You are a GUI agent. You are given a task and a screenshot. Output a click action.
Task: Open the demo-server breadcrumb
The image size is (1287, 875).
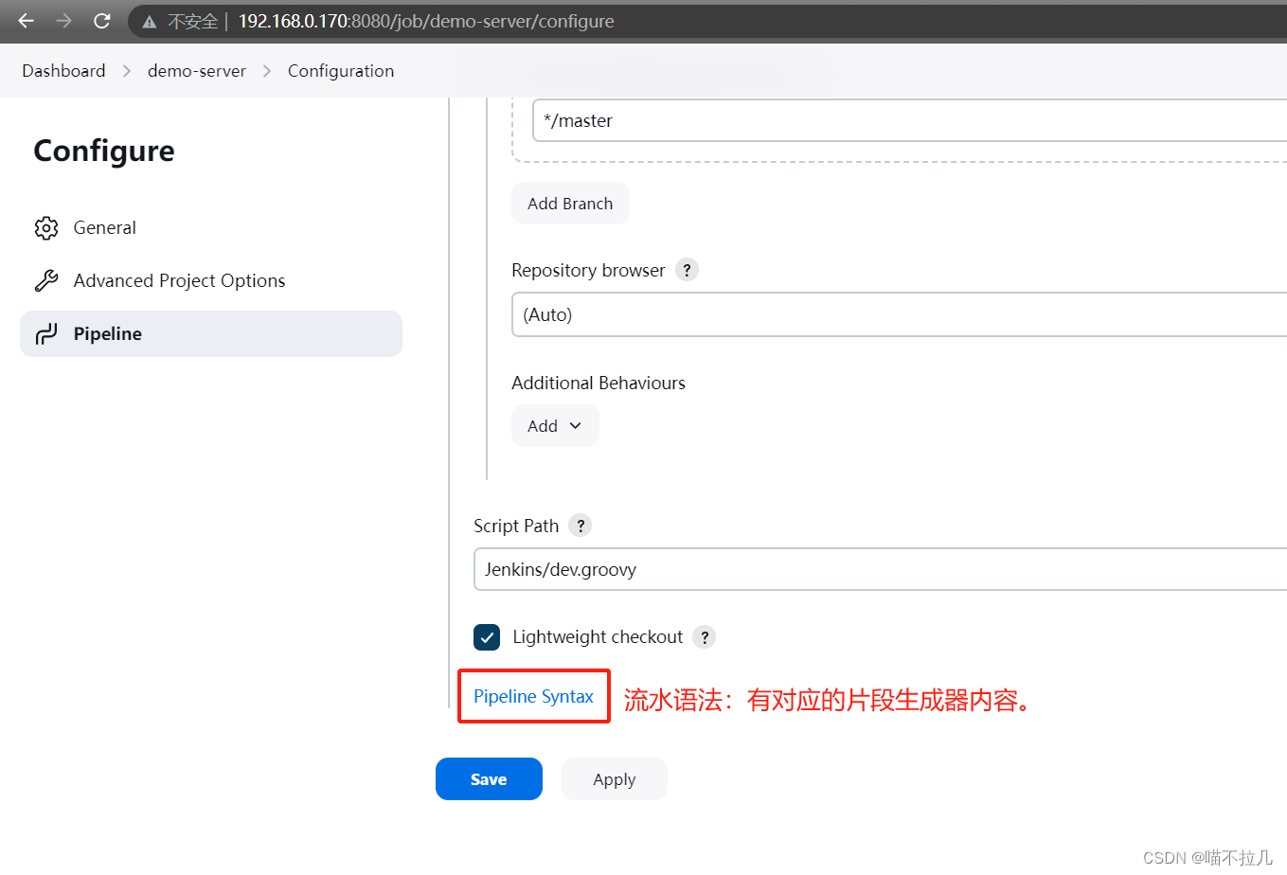pyautogui.click(x=197, y=71)
